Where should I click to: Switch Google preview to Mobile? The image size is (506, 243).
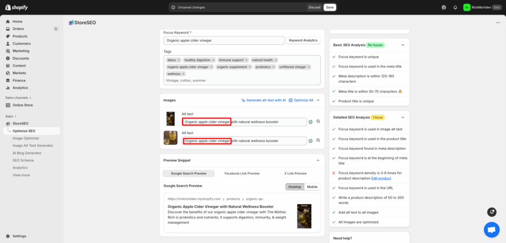pyautogui.click(x=312, y=187)
